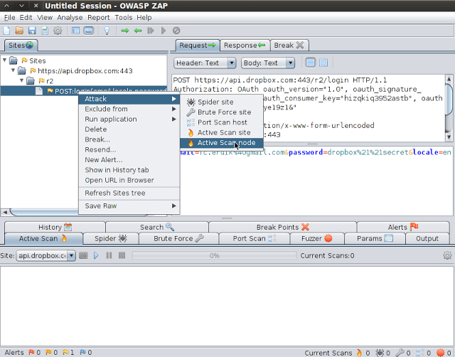The image size is (455, 357).
Task: Click the Persist Session save icon
Action: [x=32, y=31]
